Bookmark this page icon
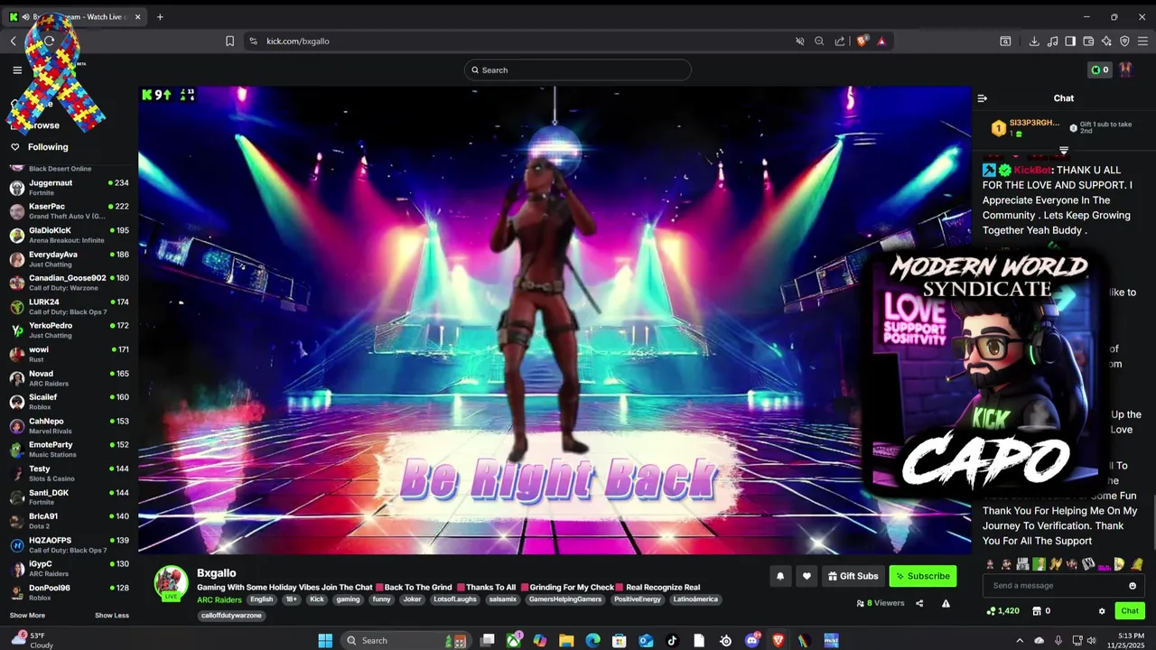 click(229, 41)
